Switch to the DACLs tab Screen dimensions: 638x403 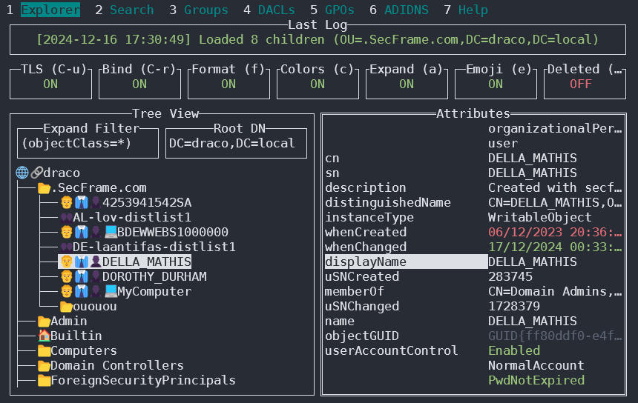pyautogui.click(x=276, y=10)
